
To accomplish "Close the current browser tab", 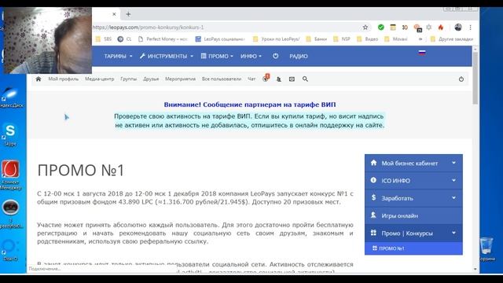I will [x=114, y=14].
